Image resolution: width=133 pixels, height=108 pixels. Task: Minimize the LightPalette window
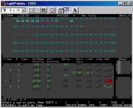click(120, 4)
